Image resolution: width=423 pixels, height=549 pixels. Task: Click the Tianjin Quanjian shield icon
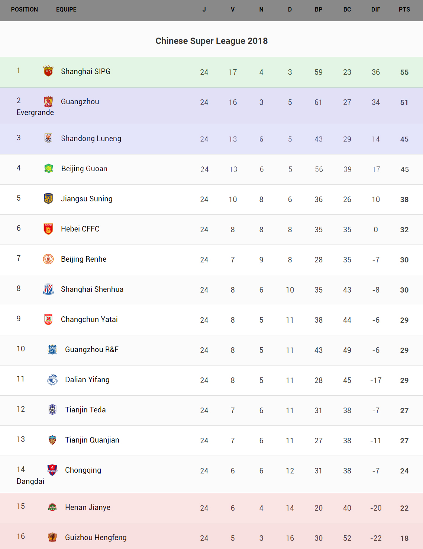(x=52, y=440)
